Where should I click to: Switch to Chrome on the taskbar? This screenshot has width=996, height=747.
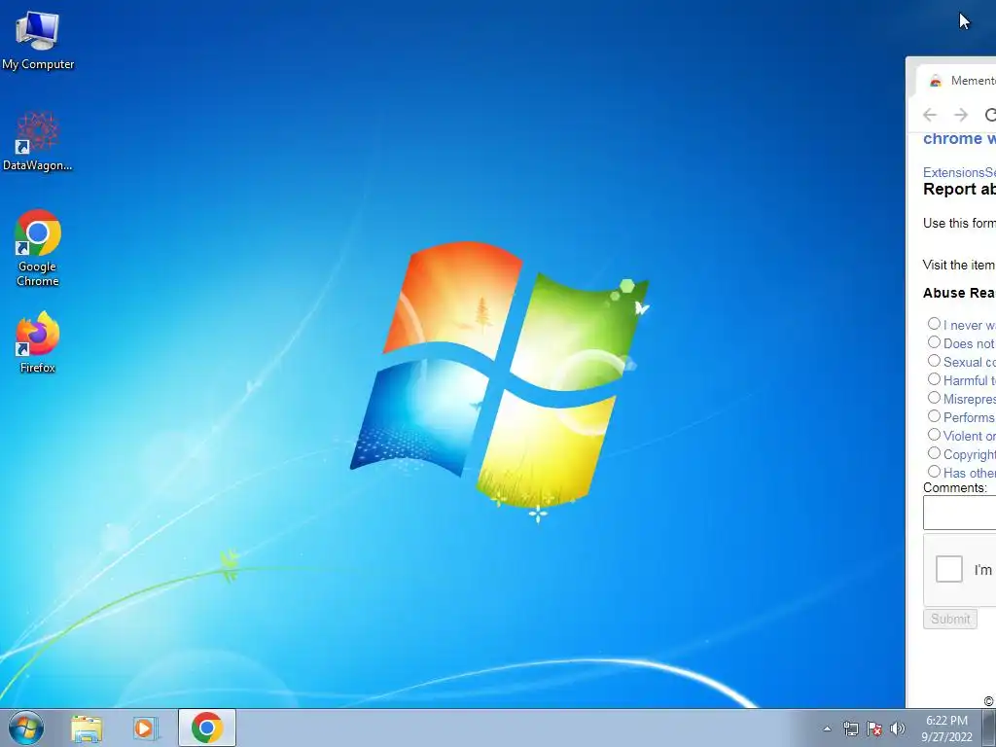(x=207, y=728)
